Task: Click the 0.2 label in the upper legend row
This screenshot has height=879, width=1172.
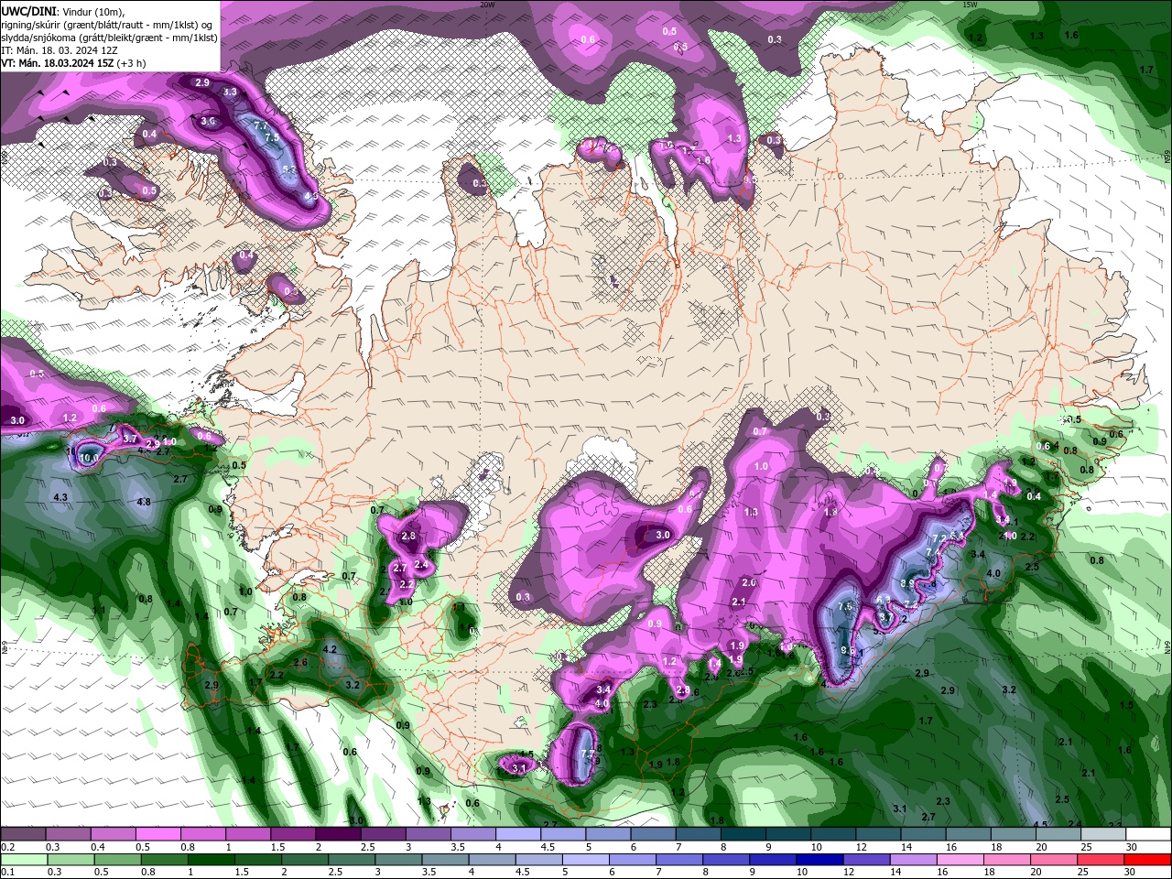Action: click(x=7, y=848)
